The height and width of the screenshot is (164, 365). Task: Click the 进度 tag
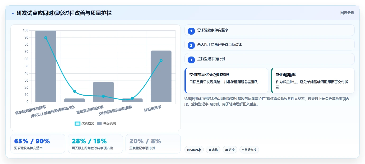coord(230,150)
